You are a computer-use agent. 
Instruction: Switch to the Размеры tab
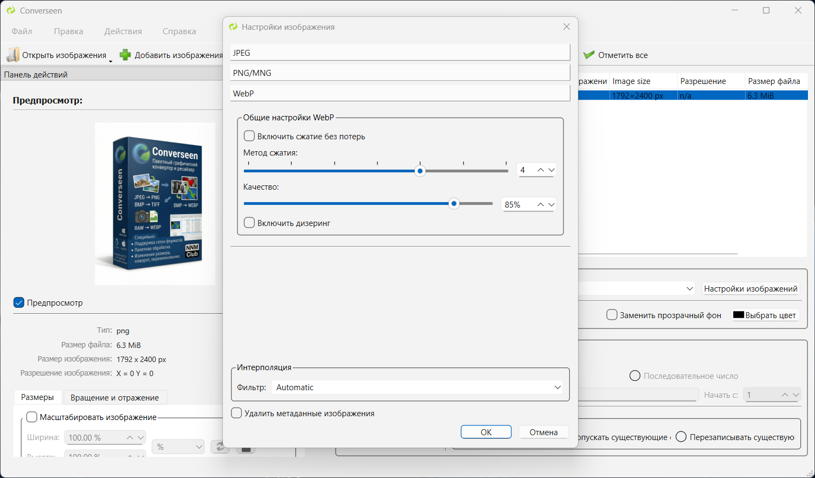click(37, 397)
